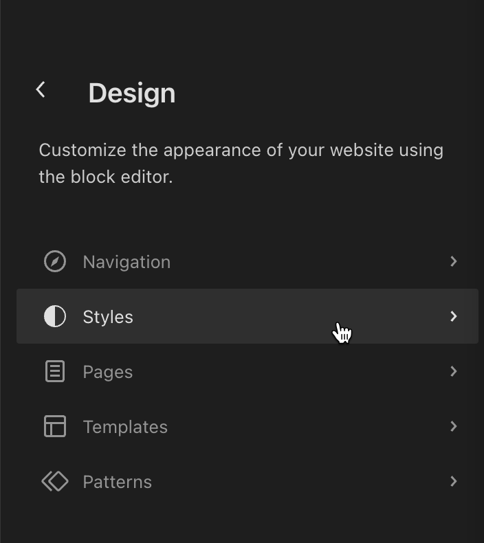Select the Templates menu label
Image resolution: width=484 pixels, height=543 pixels.
[125, 427]
